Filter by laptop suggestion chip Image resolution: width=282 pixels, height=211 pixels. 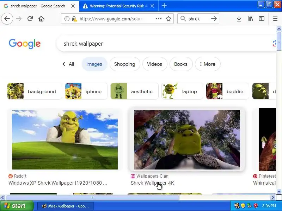(x=182, y=91)
